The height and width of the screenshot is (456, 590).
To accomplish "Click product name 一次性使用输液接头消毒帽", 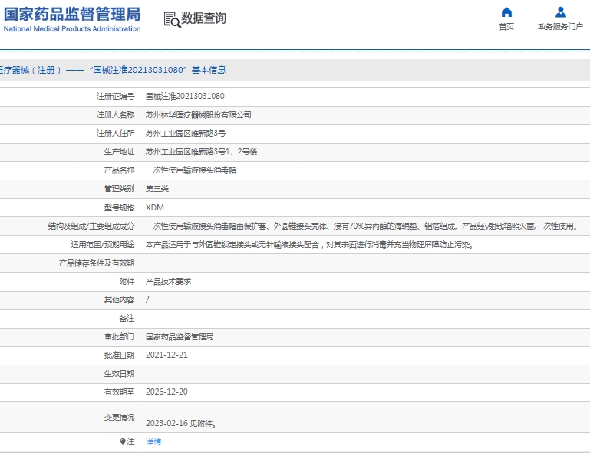I will (x=191, y=170).
